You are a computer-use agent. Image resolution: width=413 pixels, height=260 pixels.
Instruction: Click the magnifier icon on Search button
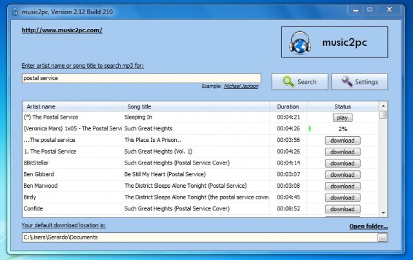pos(288,81)
